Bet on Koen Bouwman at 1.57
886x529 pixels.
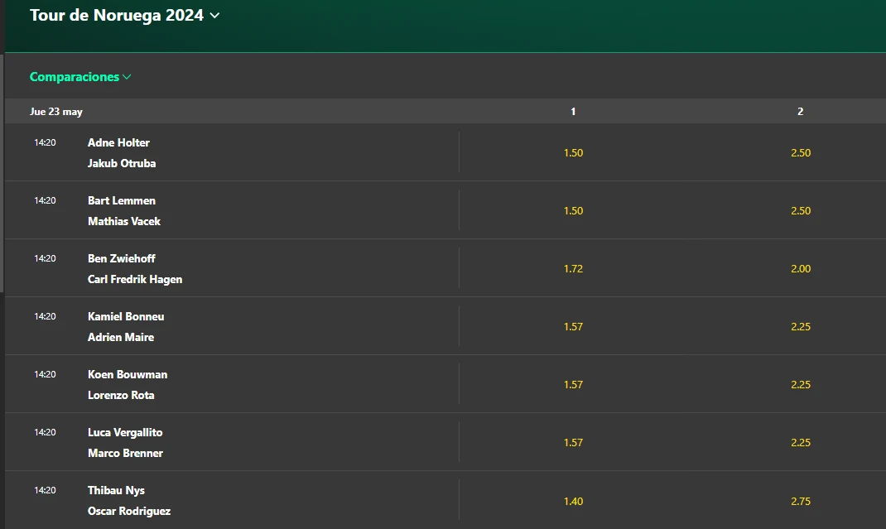coord(573,385)
